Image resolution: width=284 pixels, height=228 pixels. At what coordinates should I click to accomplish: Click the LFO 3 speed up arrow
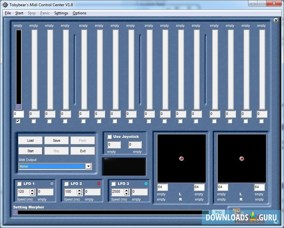click(x=126, y=190)
